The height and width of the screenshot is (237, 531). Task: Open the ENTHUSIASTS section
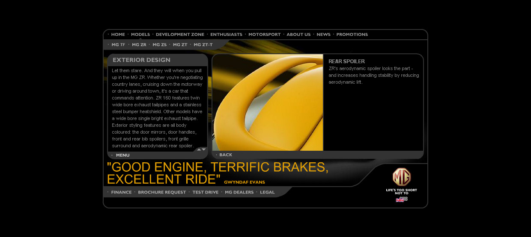[x=226, y=35]
